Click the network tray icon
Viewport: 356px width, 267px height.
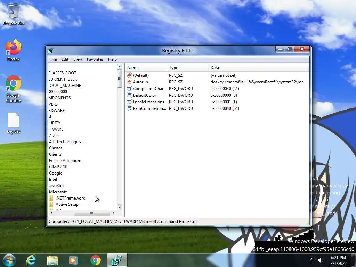[x=313, y=260]
